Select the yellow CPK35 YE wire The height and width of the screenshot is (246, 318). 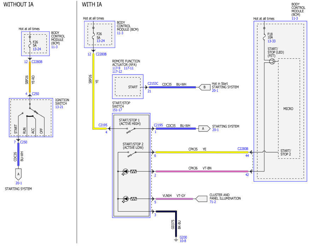click(202, 152)
